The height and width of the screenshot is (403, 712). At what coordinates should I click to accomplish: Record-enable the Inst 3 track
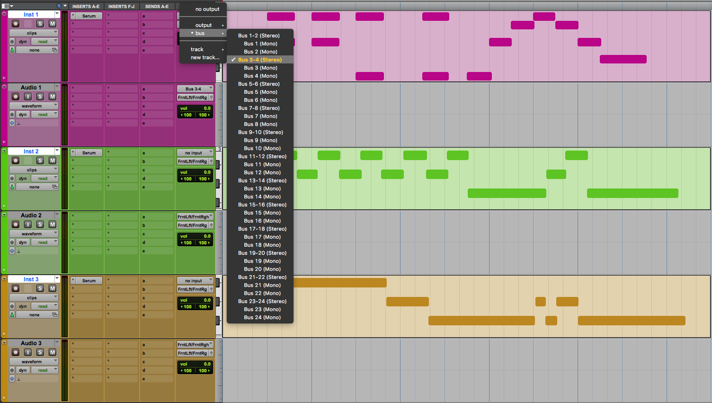pos(16,288)
